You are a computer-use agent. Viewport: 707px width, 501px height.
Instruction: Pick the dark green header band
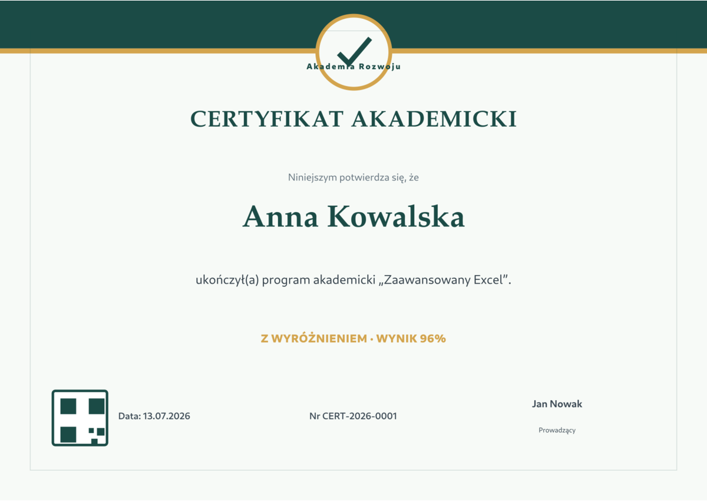(353, 24)
